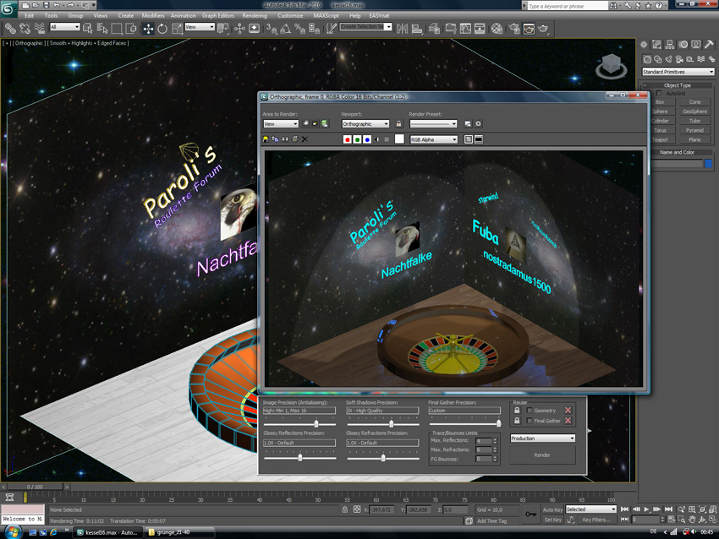This screenshot has height=539, width=719.
Task: Select the Move tool in main toolbar
Action: tap(148, 29)
